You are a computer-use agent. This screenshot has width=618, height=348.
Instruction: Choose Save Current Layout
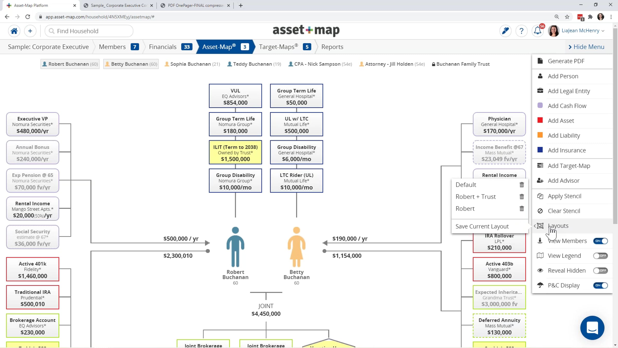pyautogui.click(x=482, y=226)
